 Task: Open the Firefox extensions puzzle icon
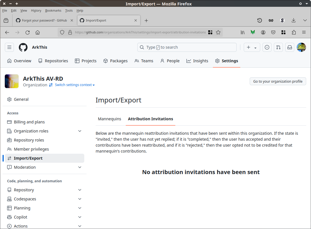[x=294, y=32]
